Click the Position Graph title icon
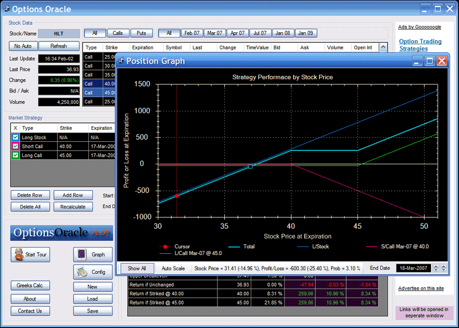 coord(121,61)
